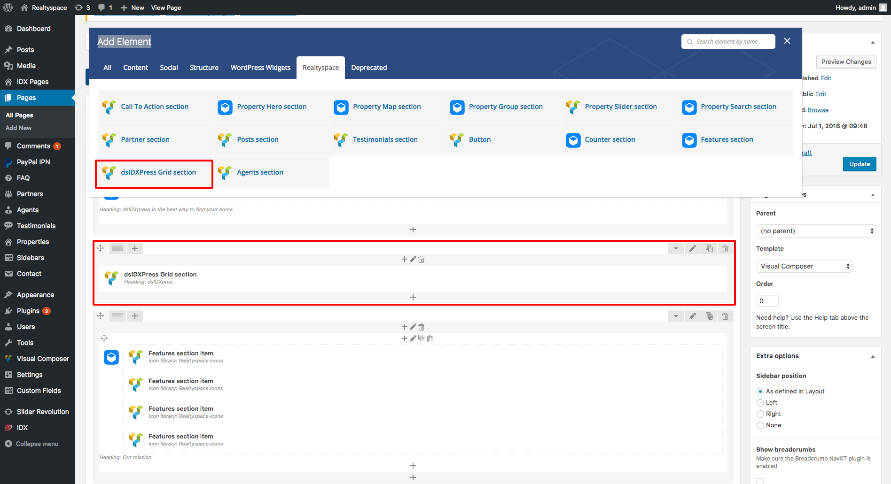Add the Posts section element
Image resolution: width=891 pixels, height=484 pixels.
coord(271,139)
